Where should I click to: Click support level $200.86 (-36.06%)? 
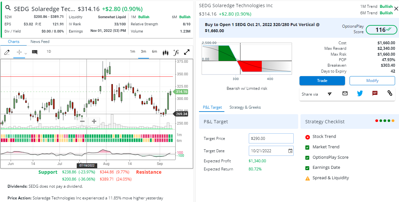[78, 179]
